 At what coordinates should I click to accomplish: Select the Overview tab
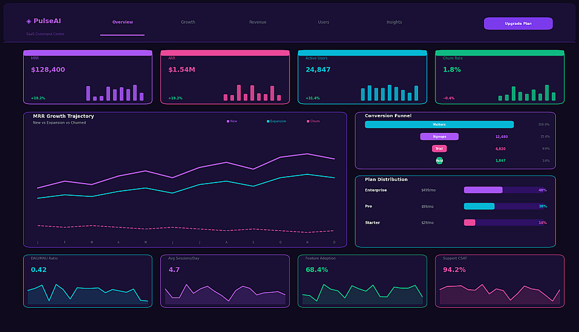click(123, 22)
